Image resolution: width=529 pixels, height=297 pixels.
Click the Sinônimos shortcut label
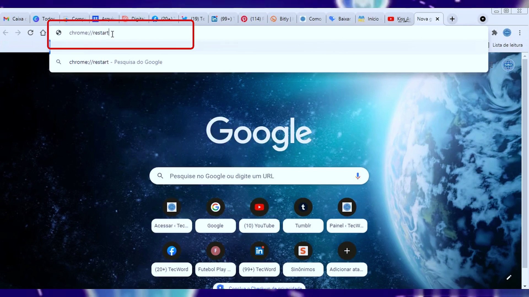tap(303, 269)
